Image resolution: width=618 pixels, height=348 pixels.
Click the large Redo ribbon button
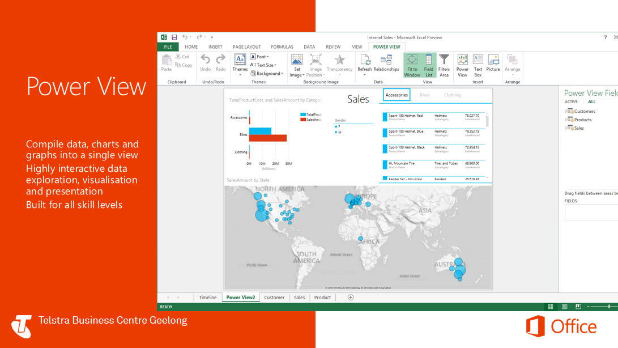(x=220, y=63)
